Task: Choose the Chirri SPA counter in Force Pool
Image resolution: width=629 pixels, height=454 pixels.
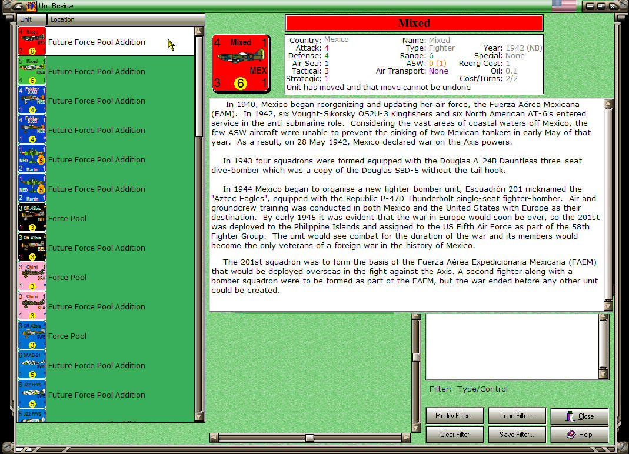Action: pos(32,277)
